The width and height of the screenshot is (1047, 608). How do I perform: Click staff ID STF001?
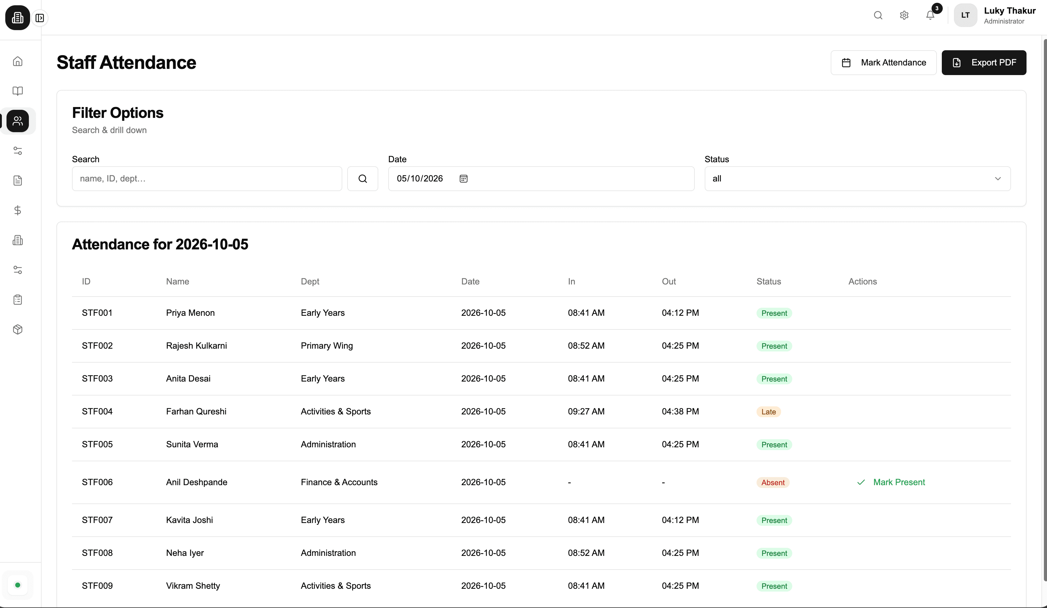tap(97, 313)
